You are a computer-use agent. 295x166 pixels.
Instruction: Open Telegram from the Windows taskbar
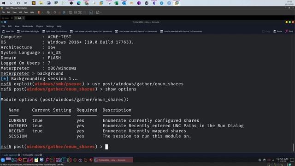[x=161, y=3]
